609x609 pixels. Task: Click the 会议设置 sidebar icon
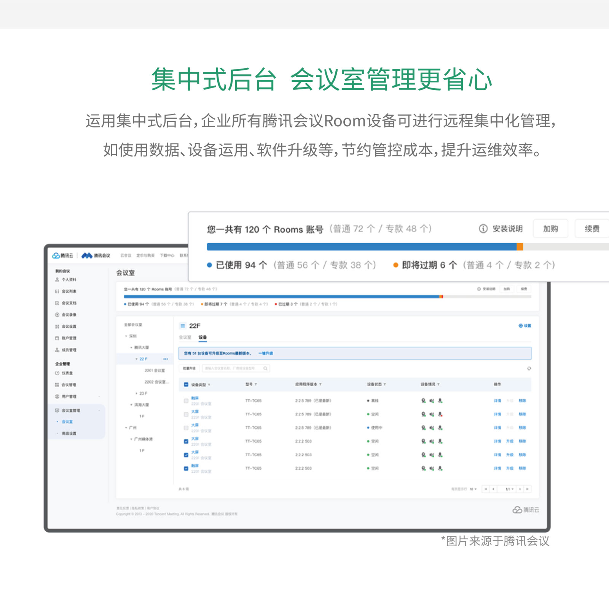[57, 327]
